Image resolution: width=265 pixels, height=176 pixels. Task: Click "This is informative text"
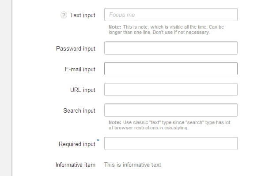coord(132,165)
